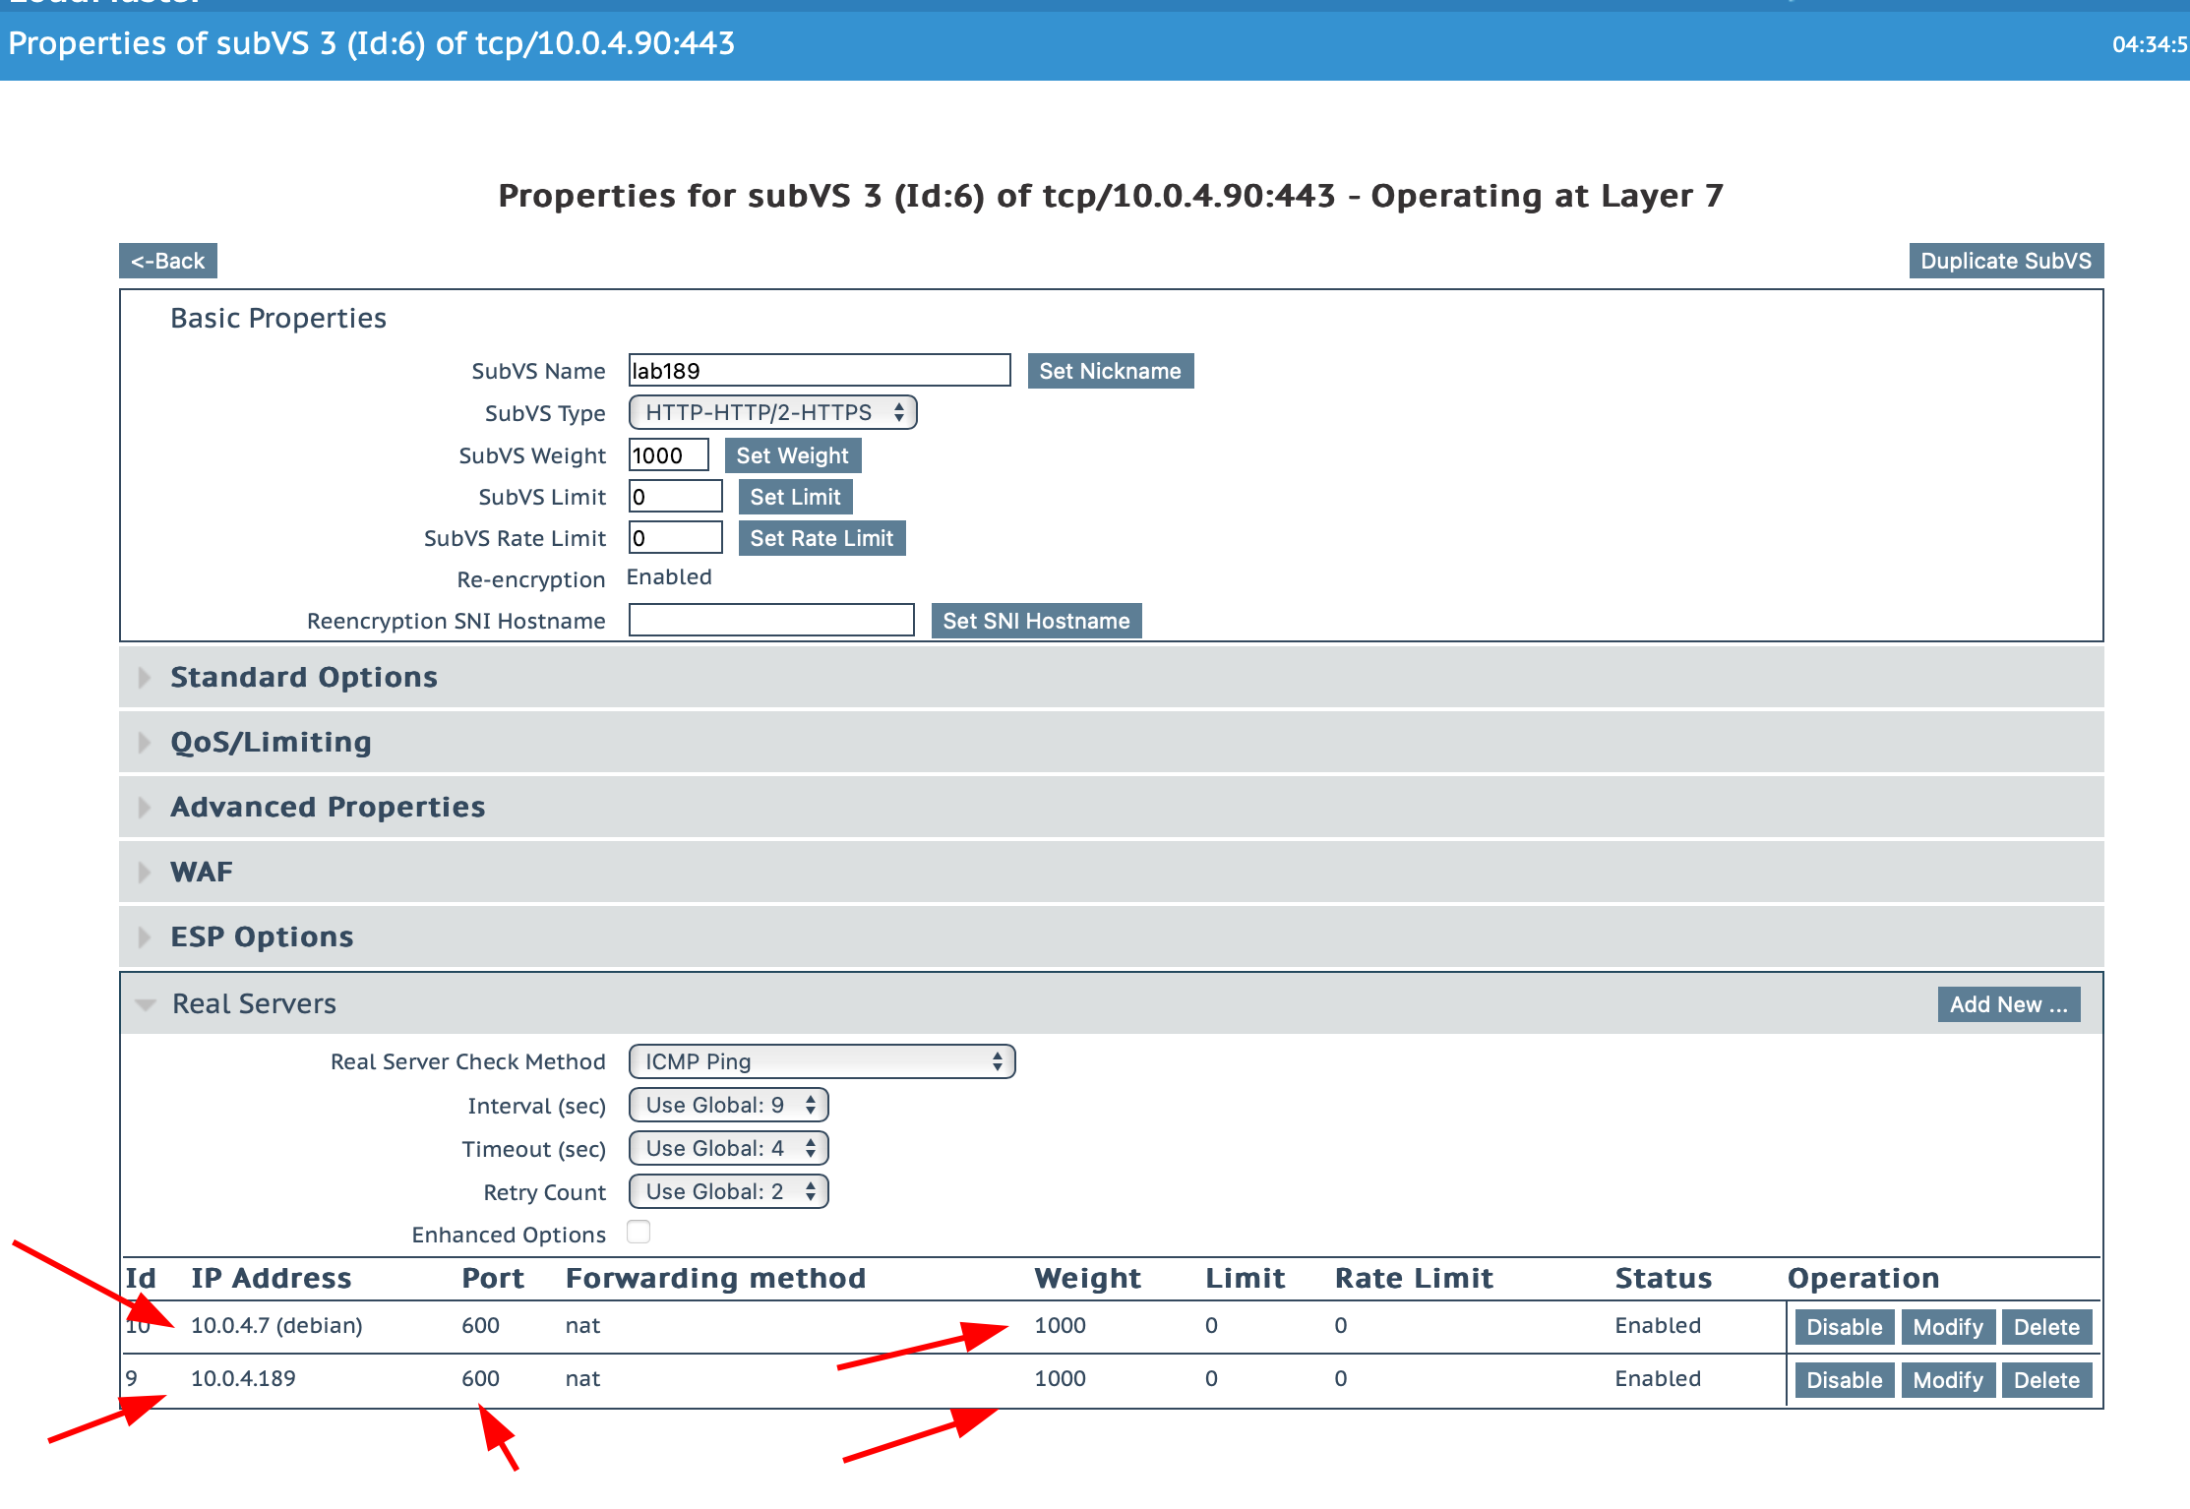
Task: Open Real Server Check Method dropdown
Action: click(x=821, y=1061)
